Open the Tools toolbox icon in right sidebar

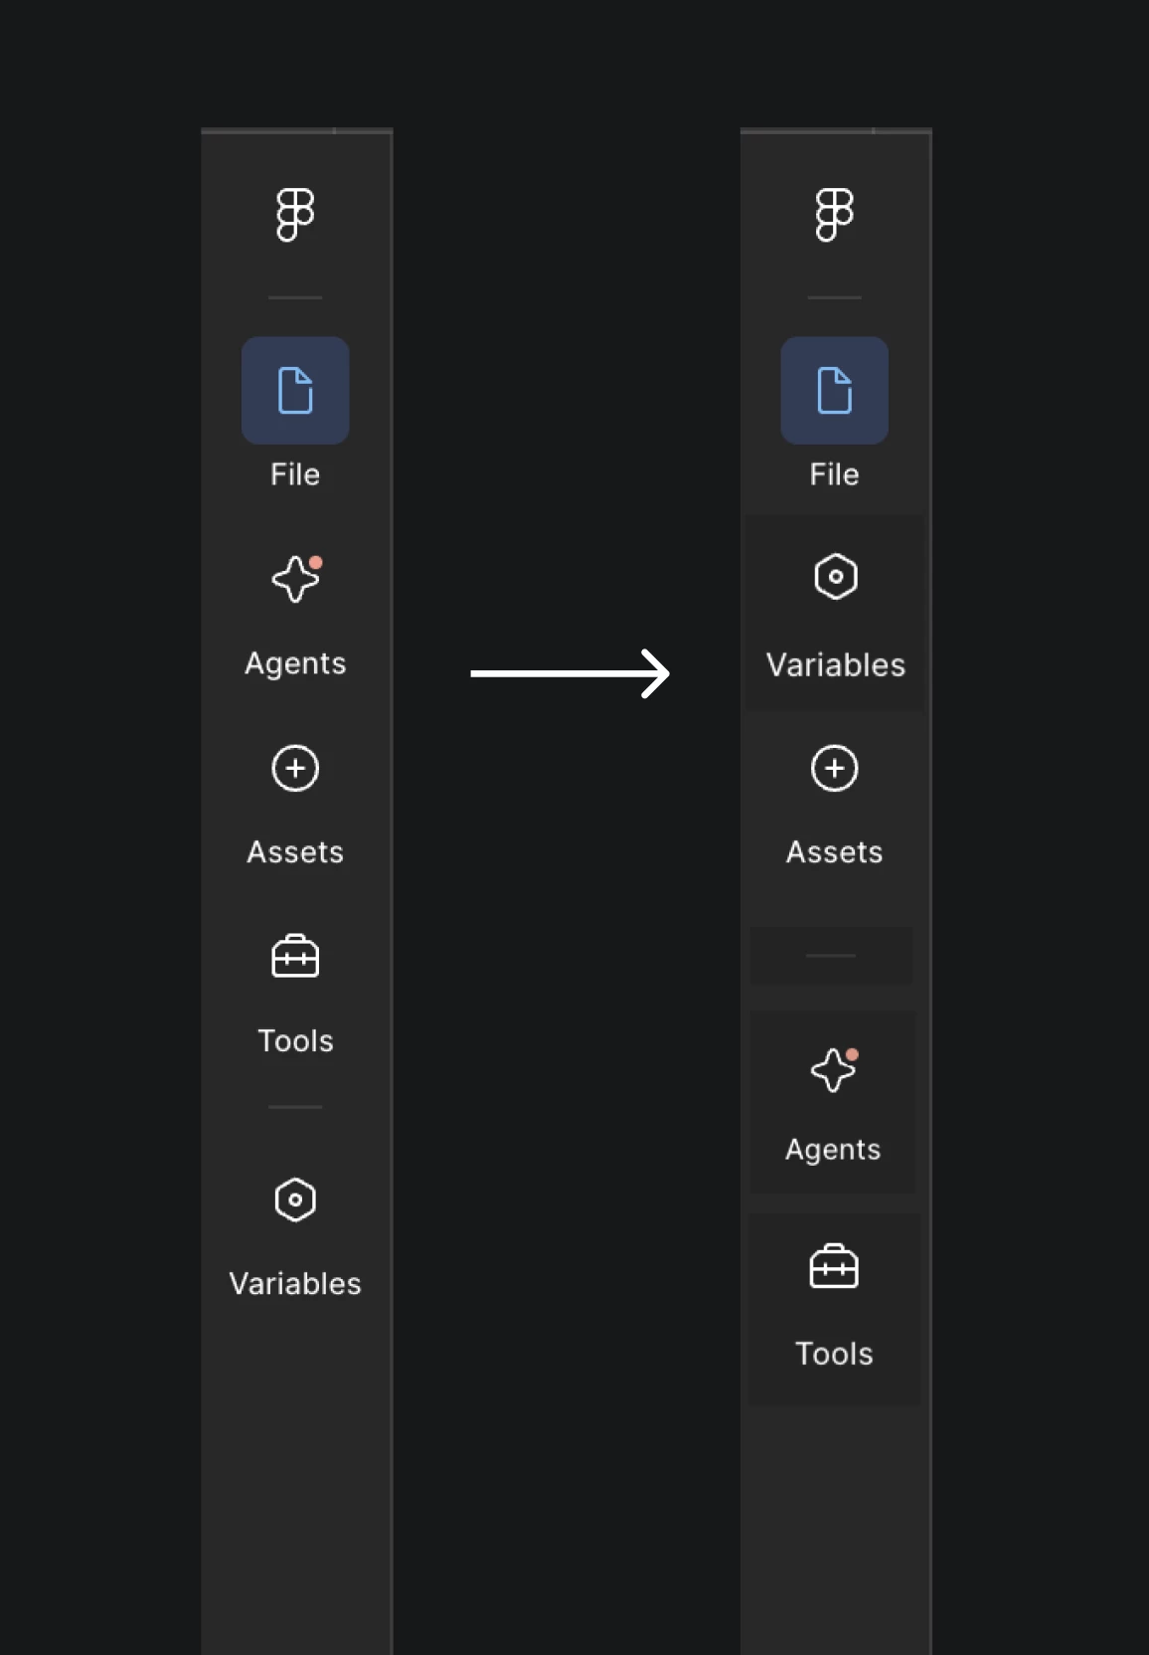click(x=834, y=1266)
